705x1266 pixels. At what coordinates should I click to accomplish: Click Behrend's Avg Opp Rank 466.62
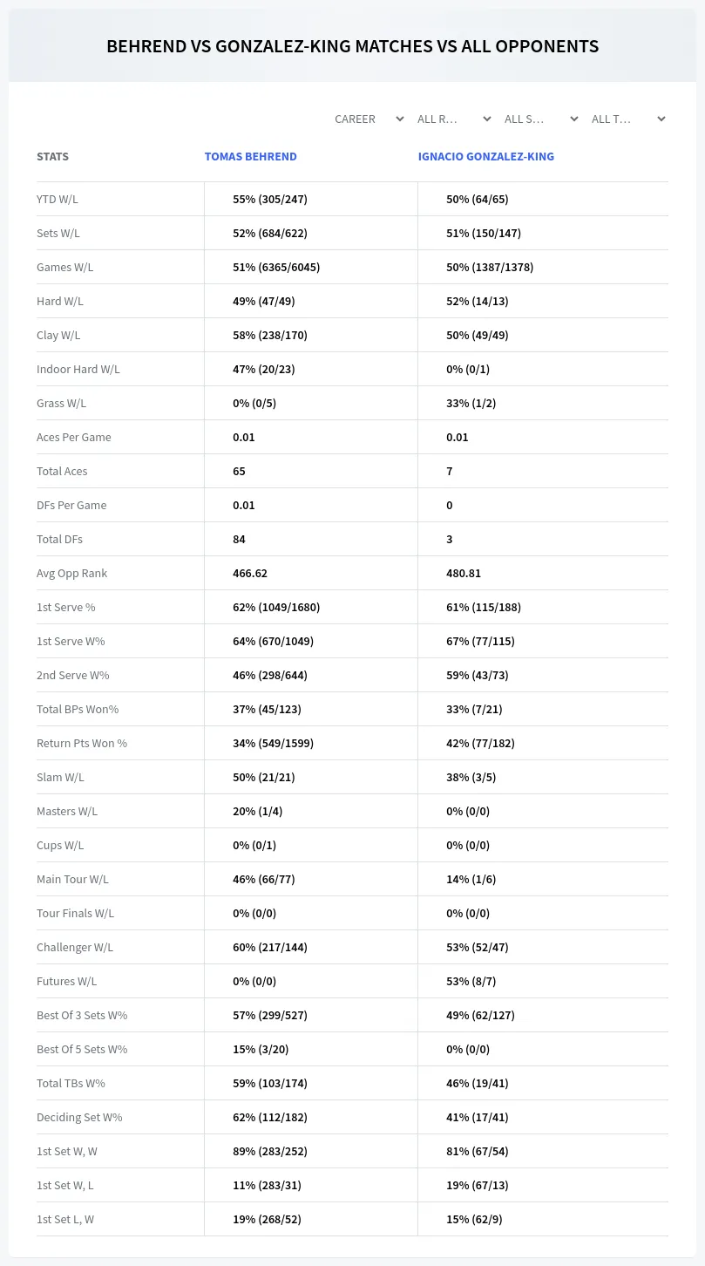pyautogui.click(x=250, y=573)
